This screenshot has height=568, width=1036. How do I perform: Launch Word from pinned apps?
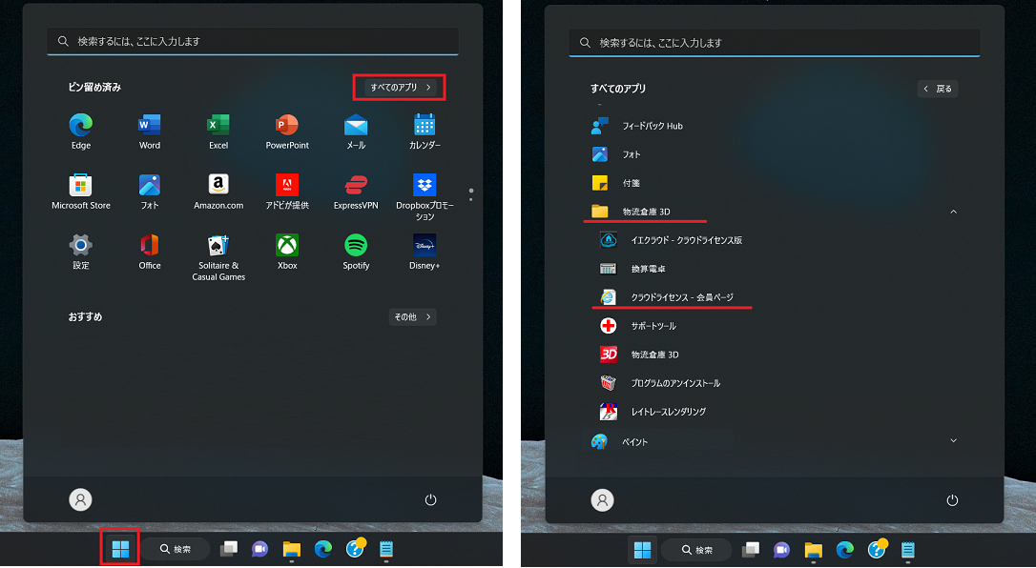pos(150,132)
